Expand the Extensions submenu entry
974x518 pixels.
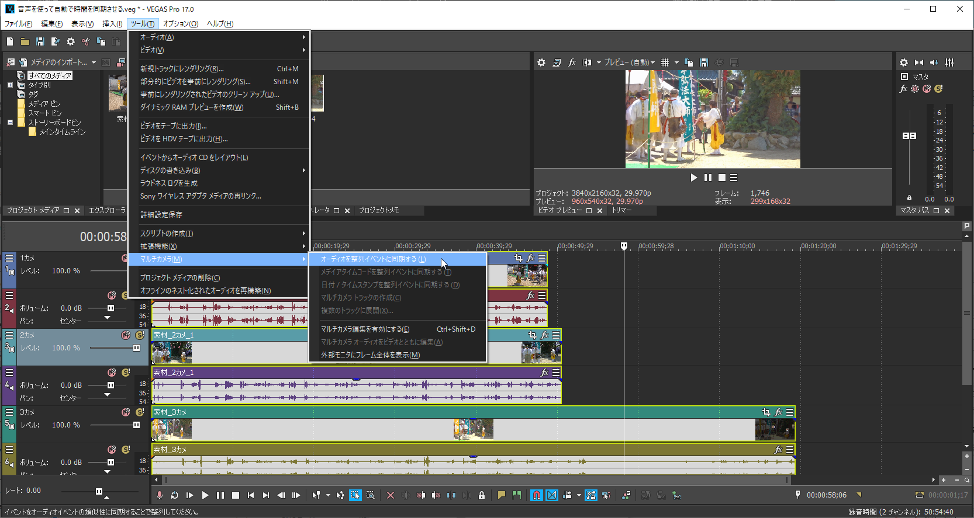coord(219,246)
